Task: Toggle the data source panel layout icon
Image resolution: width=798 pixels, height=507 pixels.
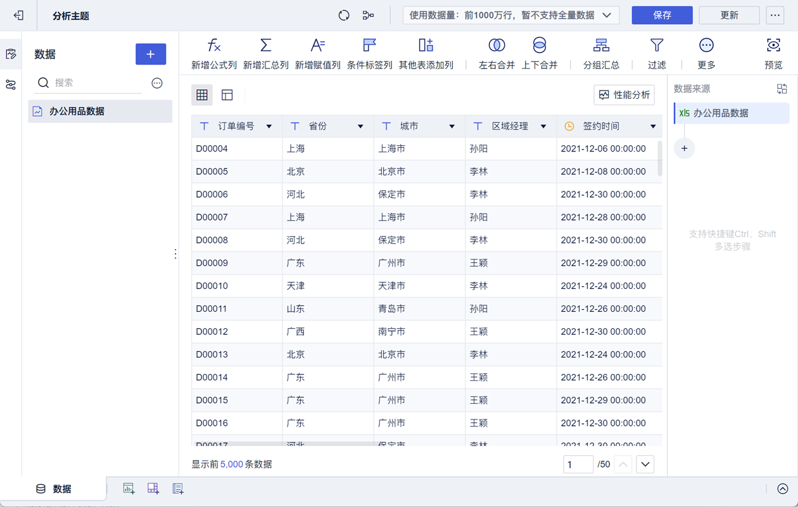Action: (782, 89)
